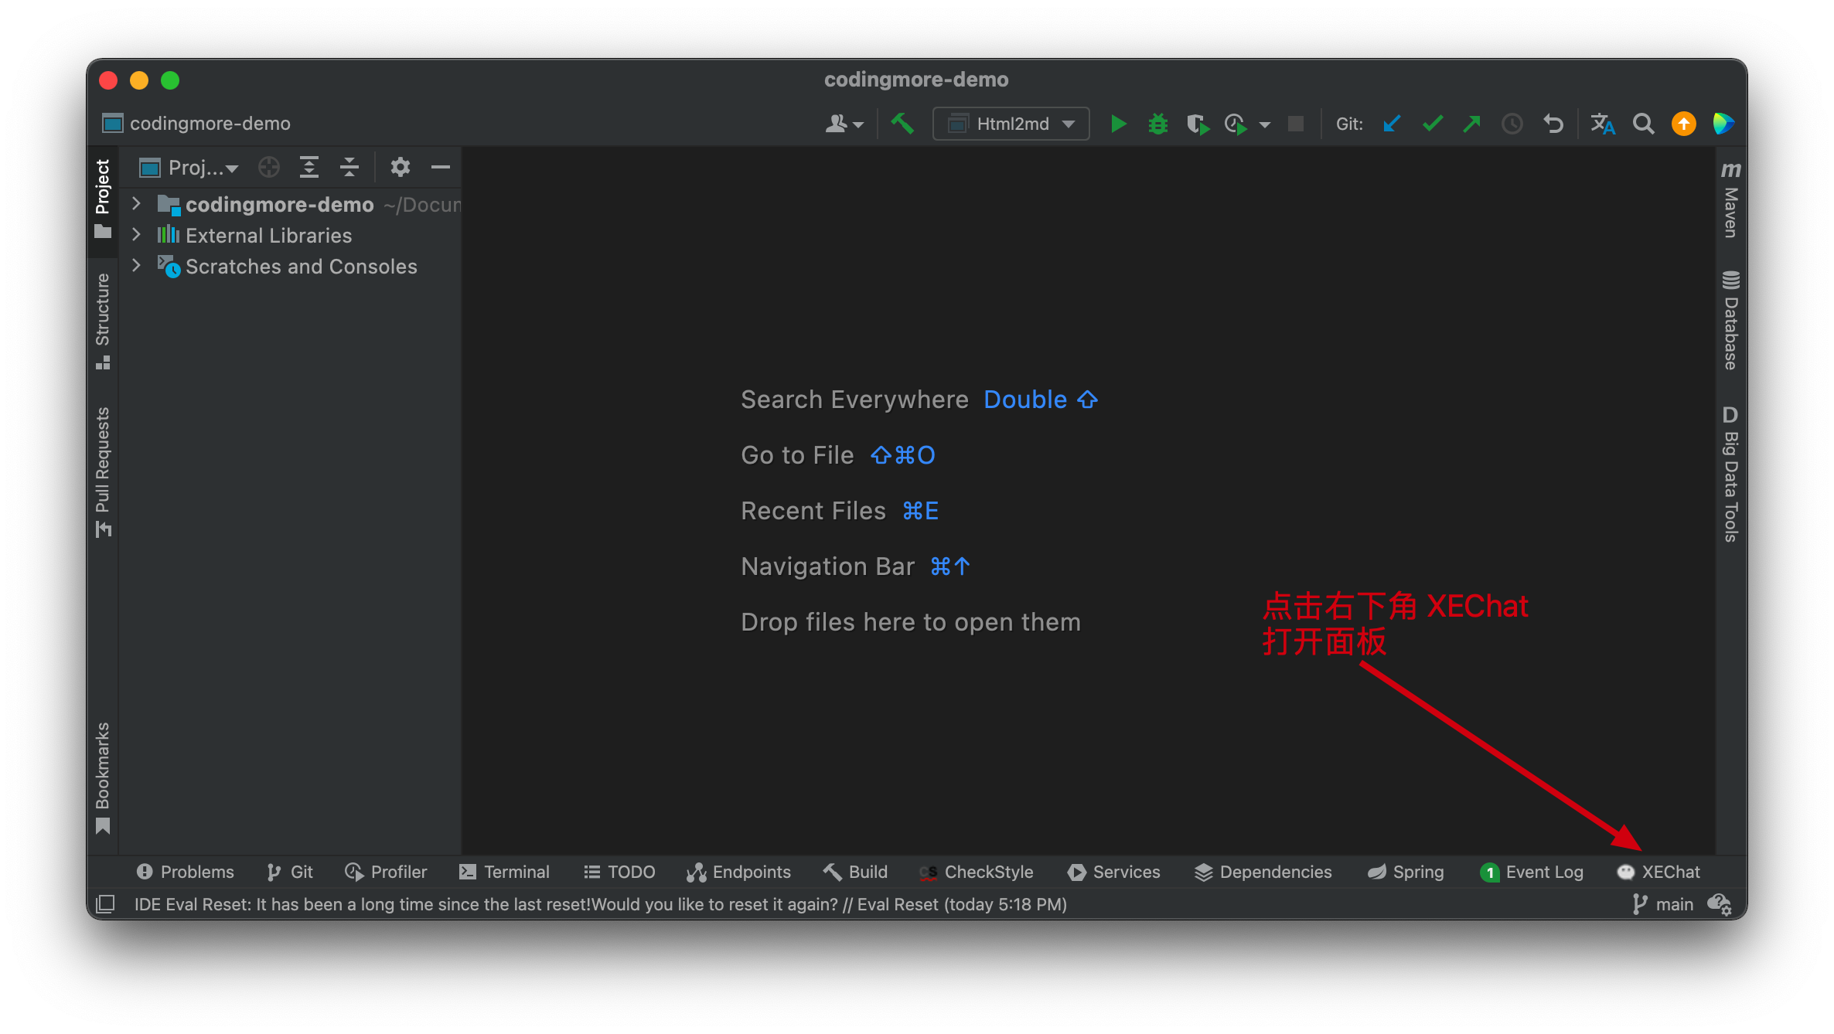Click Git update project arrow icon
Screen dimensions: 1834x1034
tap(1392, 124)
